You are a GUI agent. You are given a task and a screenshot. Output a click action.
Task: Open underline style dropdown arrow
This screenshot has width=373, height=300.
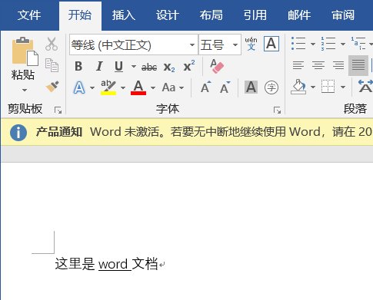pos(134,67)
